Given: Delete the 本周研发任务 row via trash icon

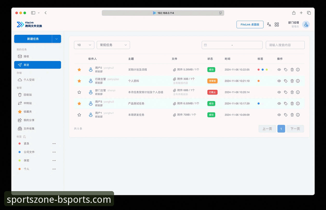Looking at the screenshot, I should [x=292, y=115].
